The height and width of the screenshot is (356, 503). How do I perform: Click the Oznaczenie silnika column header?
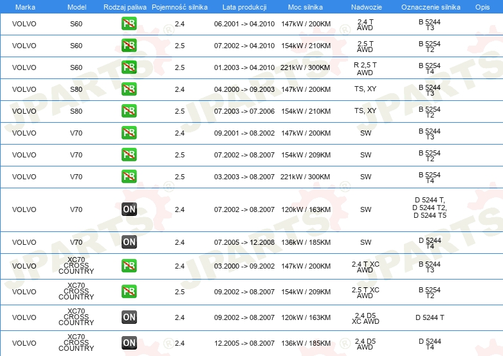coord(431,7)
